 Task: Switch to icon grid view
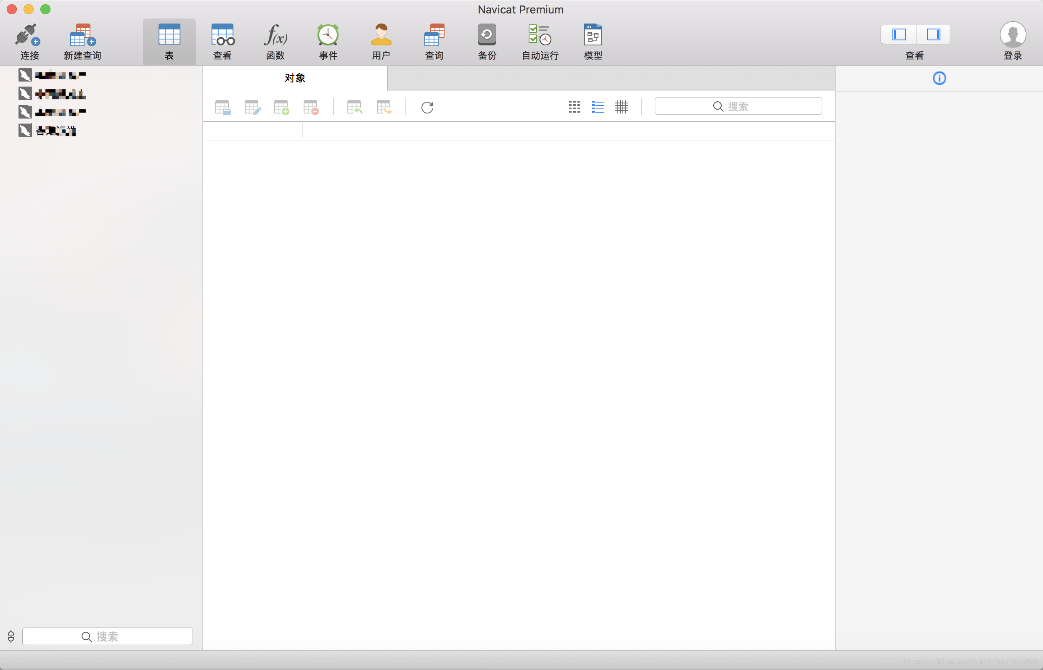coord(574,107)
